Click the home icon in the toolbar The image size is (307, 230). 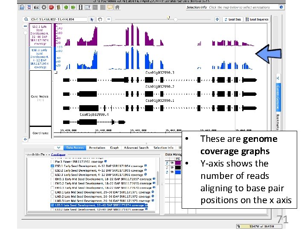pyautogui.click(x=117, y=7)
